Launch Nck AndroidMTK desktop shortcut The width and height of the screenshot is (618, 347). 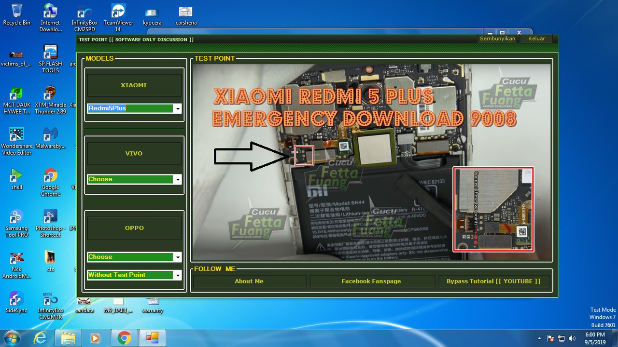tap(16, 265)
